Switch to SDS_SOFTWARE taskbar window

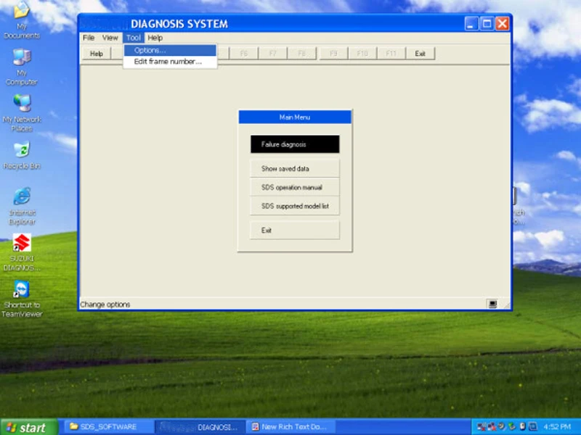[x=110, y=427]
